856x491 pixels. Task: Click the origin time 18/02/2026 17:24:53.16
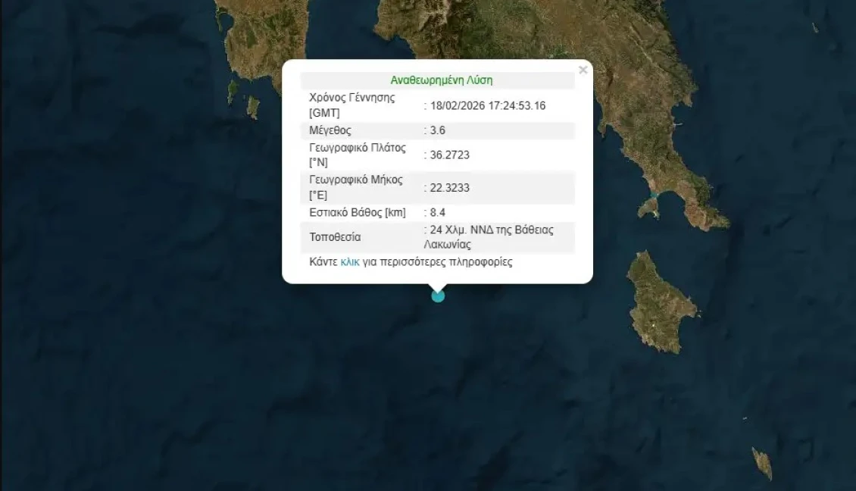coord(487,105)
